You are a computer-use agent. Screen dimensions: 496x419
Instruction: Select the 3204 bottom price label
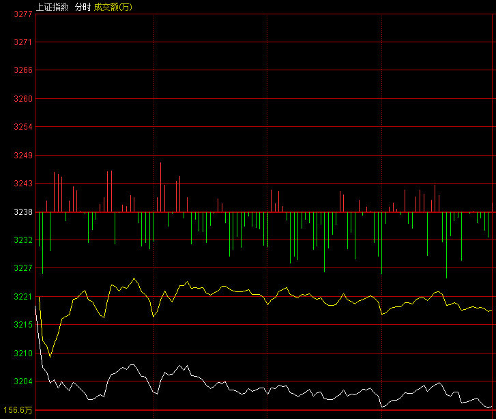(23, 381)
